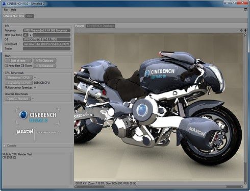The width and height of the screenshot is (250, 191).
Task: Run the Rendering (x CPU) test
Action: [x=19, y=83]
